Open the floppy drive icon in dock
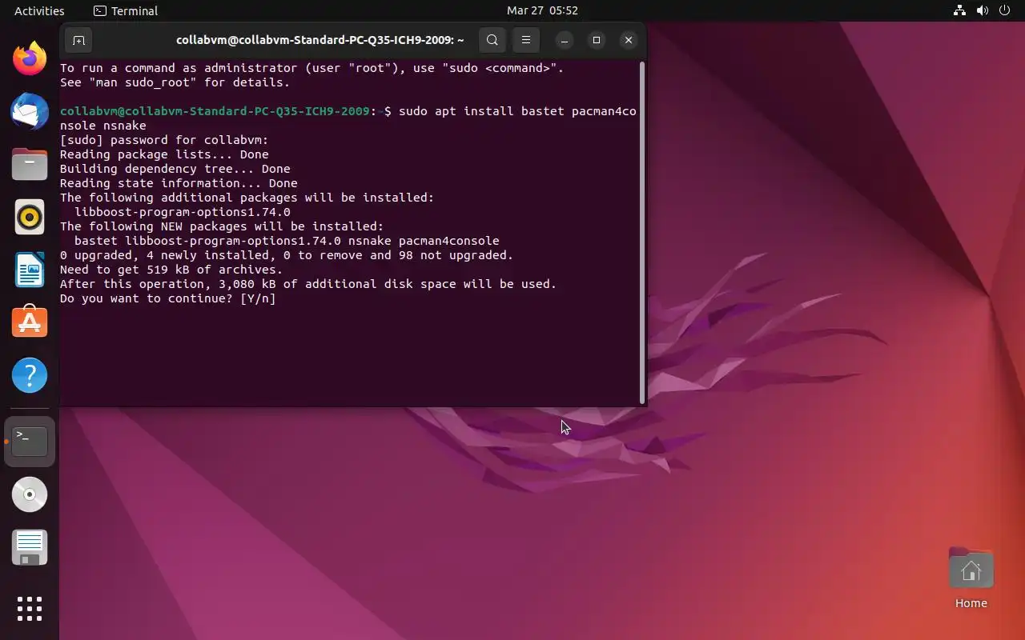Screen dimensions: 1025x640 [30, 548]
